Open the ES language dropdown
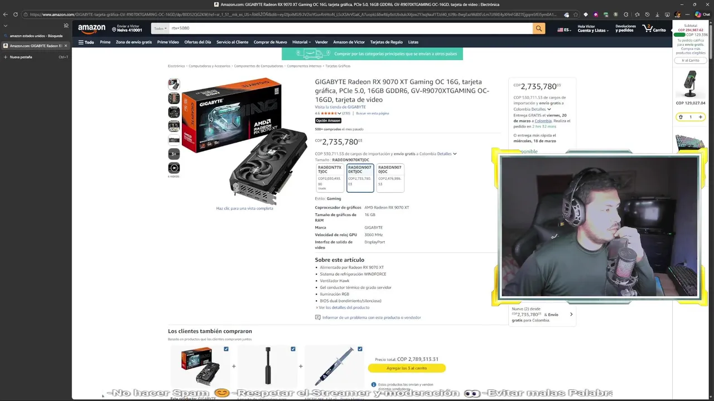The height and width of the screenshot is (401, 714). (x=565, y=30)
